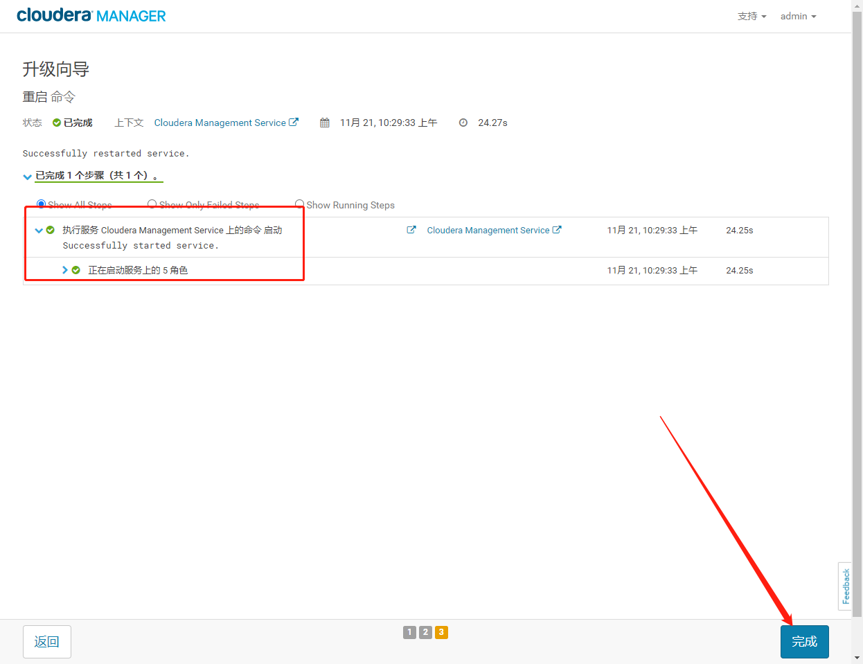
Task: Click the green check icon on 正在启动服务上的 5 角色
Action: click(x=76, y=270)
